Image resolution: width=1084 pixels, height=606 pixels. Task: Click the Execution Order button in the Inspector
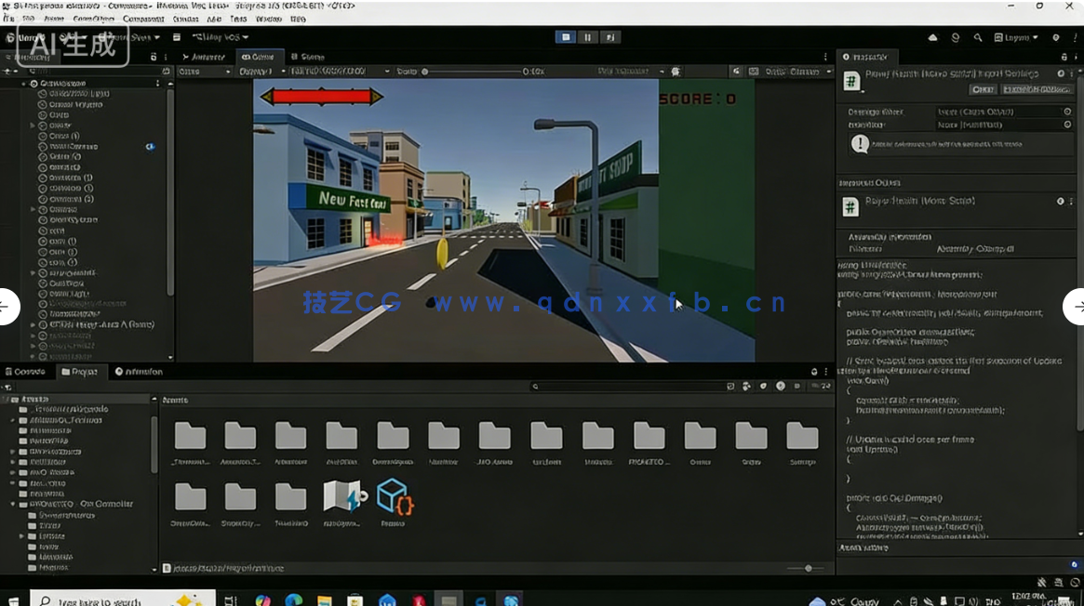click(x=1037, y=88)
